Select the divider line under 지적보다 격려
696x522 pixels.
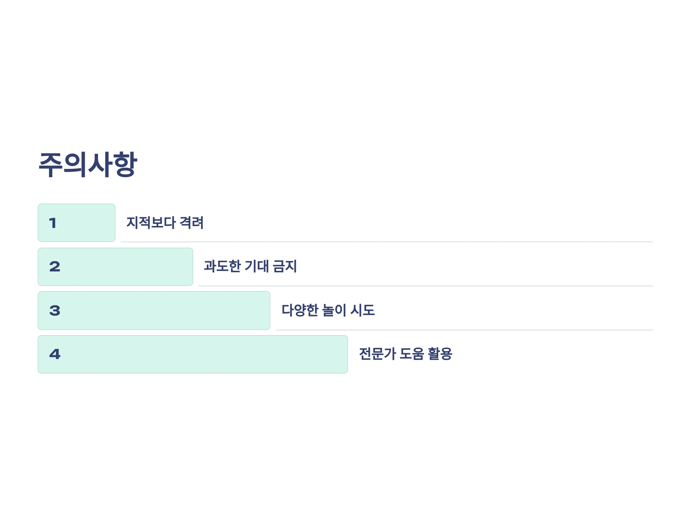[386, 242]
